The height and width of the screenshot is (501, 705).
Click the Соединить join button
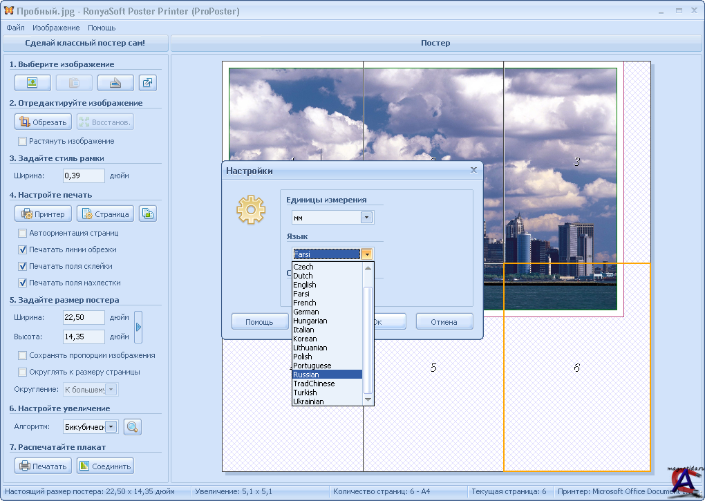pos(105,466)
